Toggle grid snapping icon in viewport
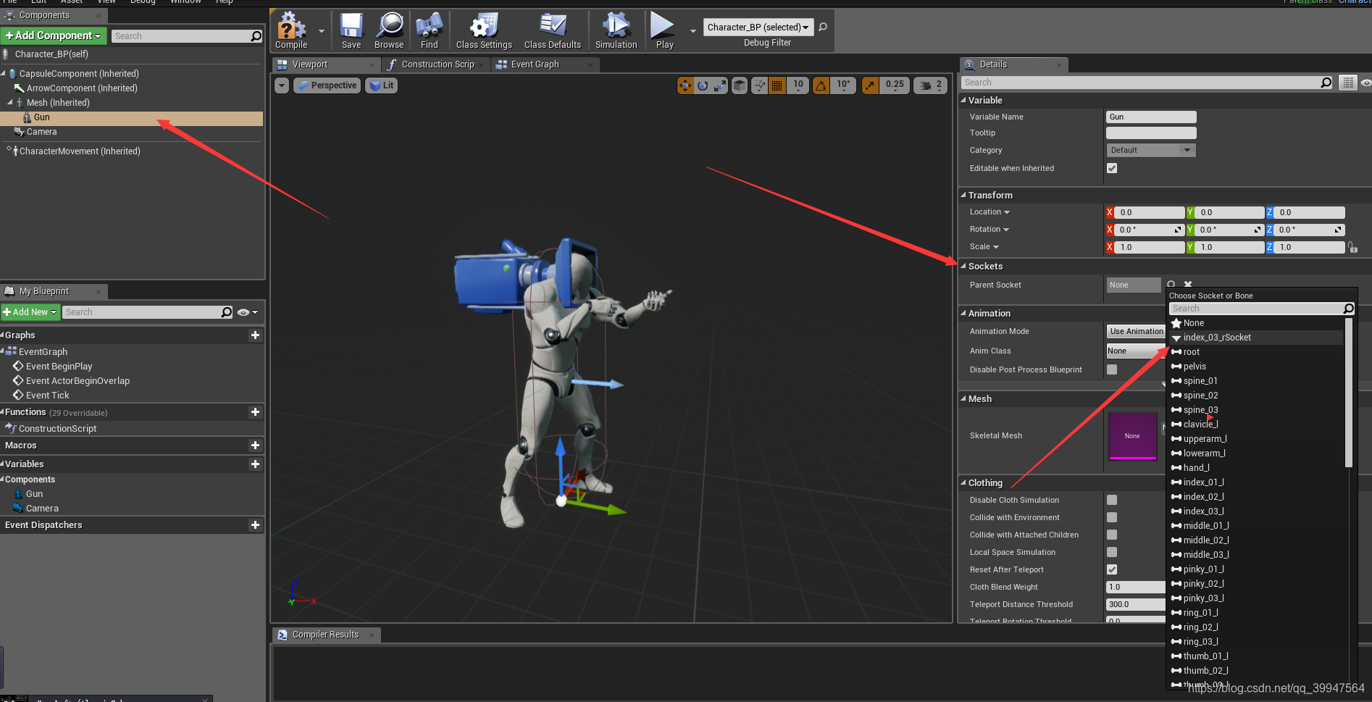Viewport: 1372px width, 702px height. [x=777, y=85]
